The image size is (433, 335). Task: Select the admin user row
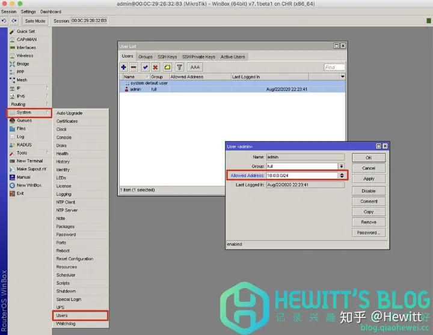pyautogui.click(x=233, y=89)
